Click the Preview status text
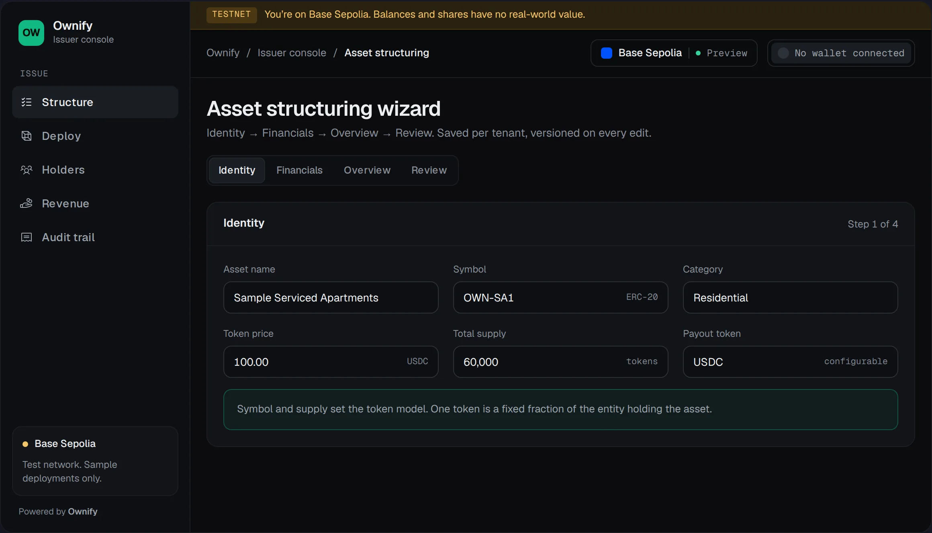 pos(727,53)
